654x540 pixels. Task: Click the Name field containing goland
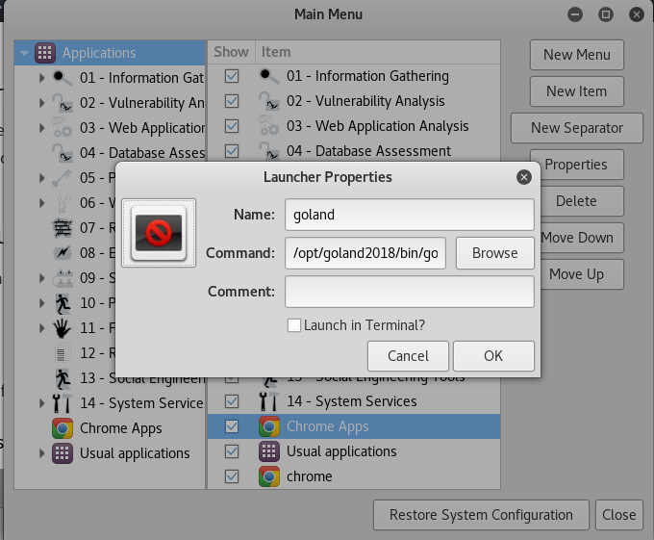(x=410, y=215)
